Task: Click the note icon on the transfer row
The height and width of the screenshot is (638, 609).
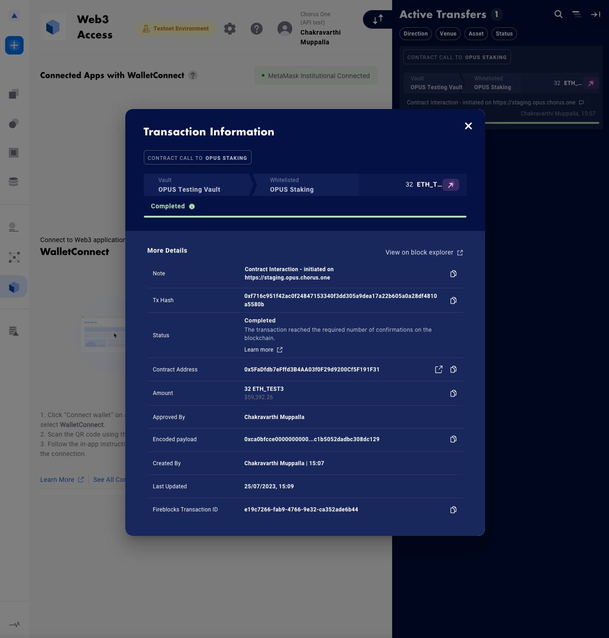Action: coord(581,103)
